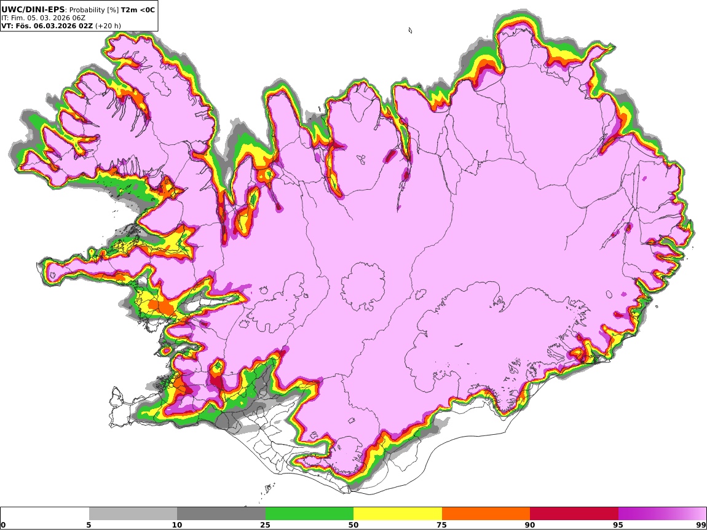Click the legend value '0'
Viewport: 707px width, 530px height.
4,524
